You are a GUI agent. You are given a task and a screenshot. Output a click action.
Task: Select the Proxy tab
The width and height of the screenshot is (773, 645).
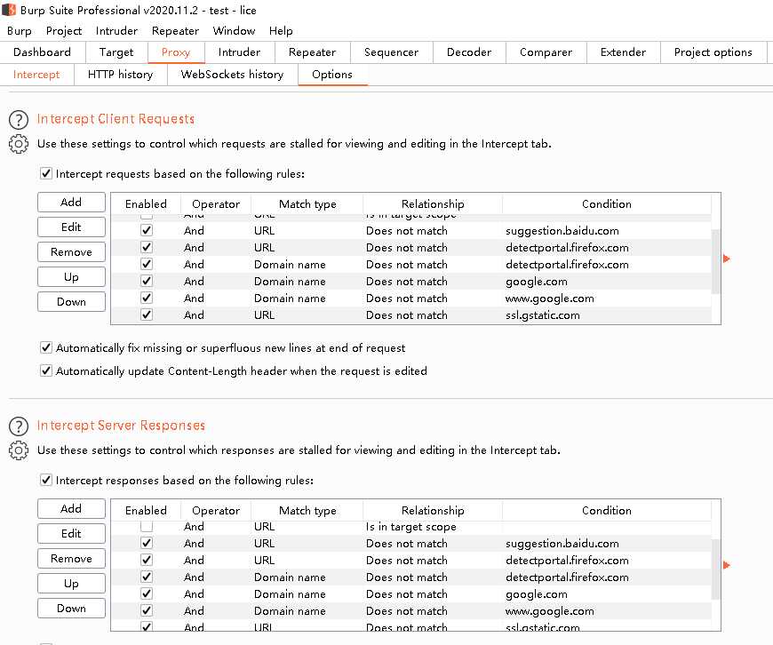(x=176, y=52)
